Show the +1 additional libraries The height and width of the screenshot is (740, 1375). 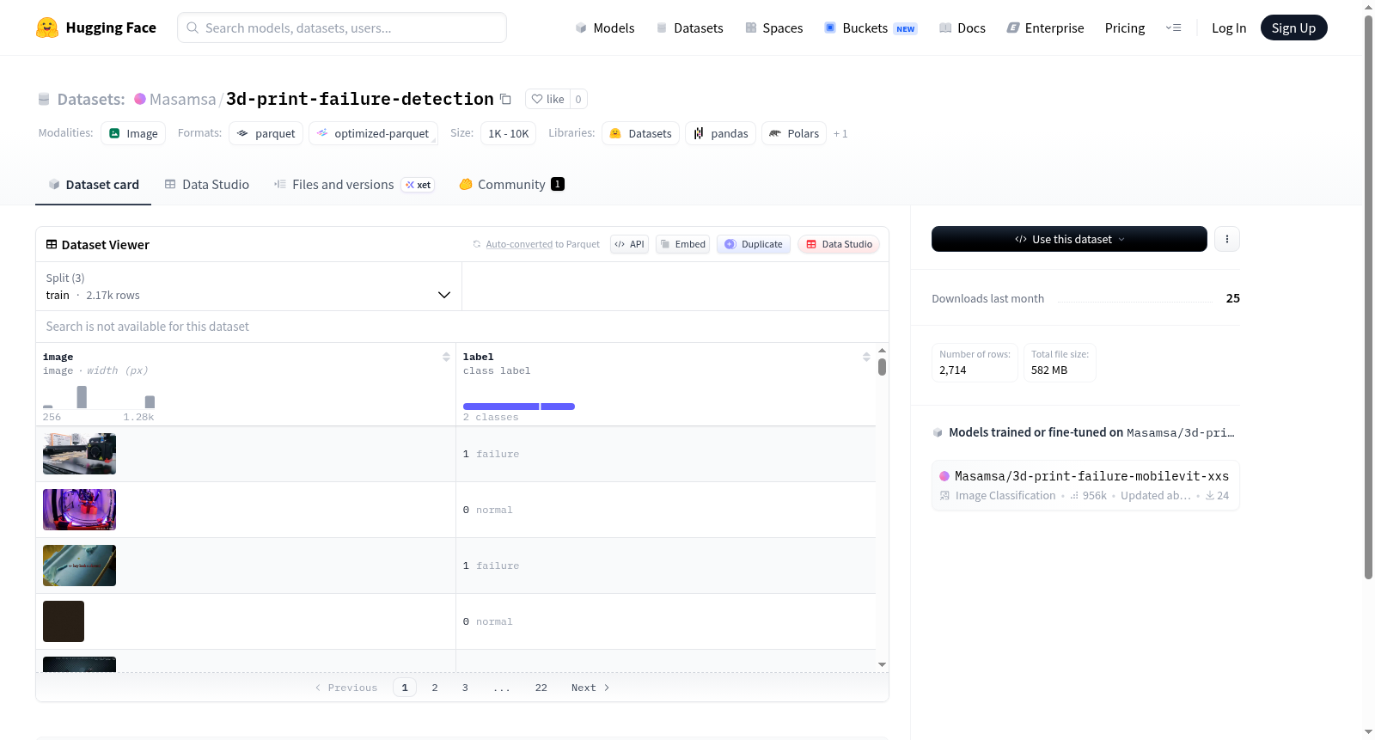(840, 133)
